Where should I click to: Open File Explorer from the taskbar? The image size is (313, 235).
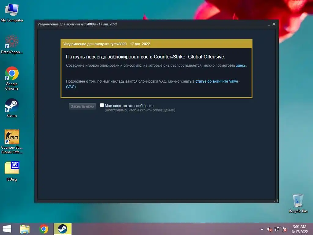click(25, 229)
